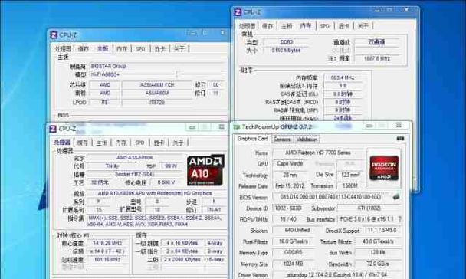466x279 pixels.
Task: Click the CPU-Z title icon of memory window
Action: 238,12
